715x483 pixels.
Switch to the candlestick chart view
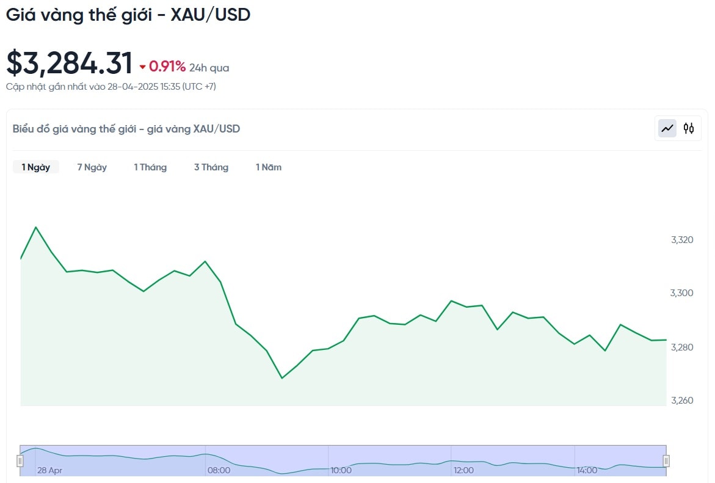tap(689, 128)
